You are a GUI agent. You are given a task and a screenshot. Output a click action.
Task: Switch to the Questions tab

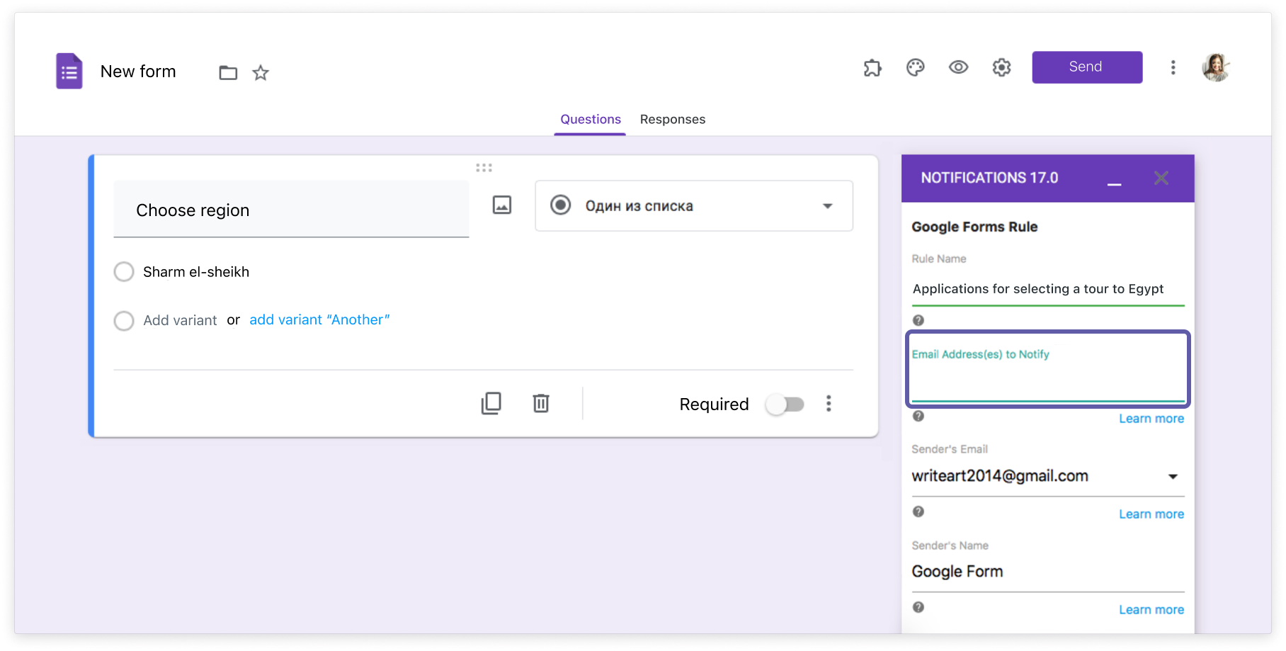tap(590, 119)
